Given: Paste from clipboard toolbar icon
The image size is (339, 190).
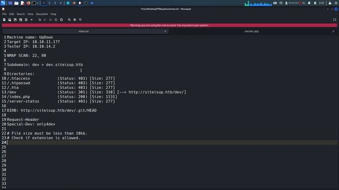Looking at the screenshot, I should click(61, 20).
